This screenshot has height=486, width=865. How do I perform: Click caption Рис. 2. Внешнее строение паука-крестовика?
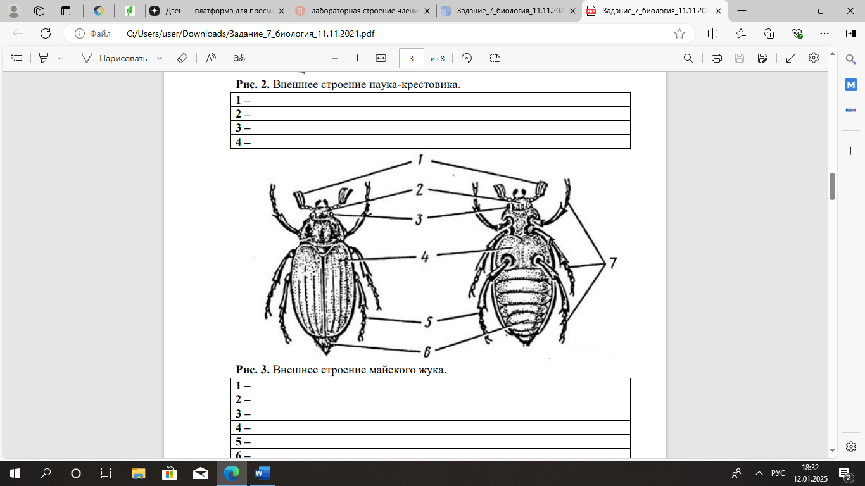pyautogui.click(x=348, y=84)
